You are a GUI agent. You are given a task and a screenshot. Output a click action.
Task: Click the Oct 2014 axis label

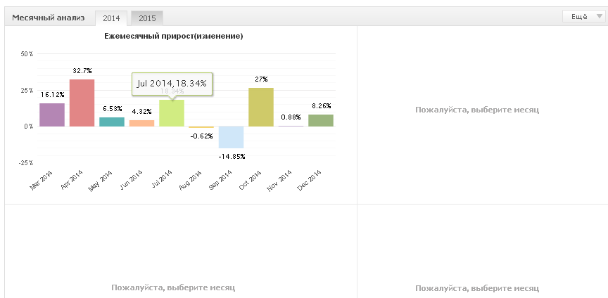251,180
